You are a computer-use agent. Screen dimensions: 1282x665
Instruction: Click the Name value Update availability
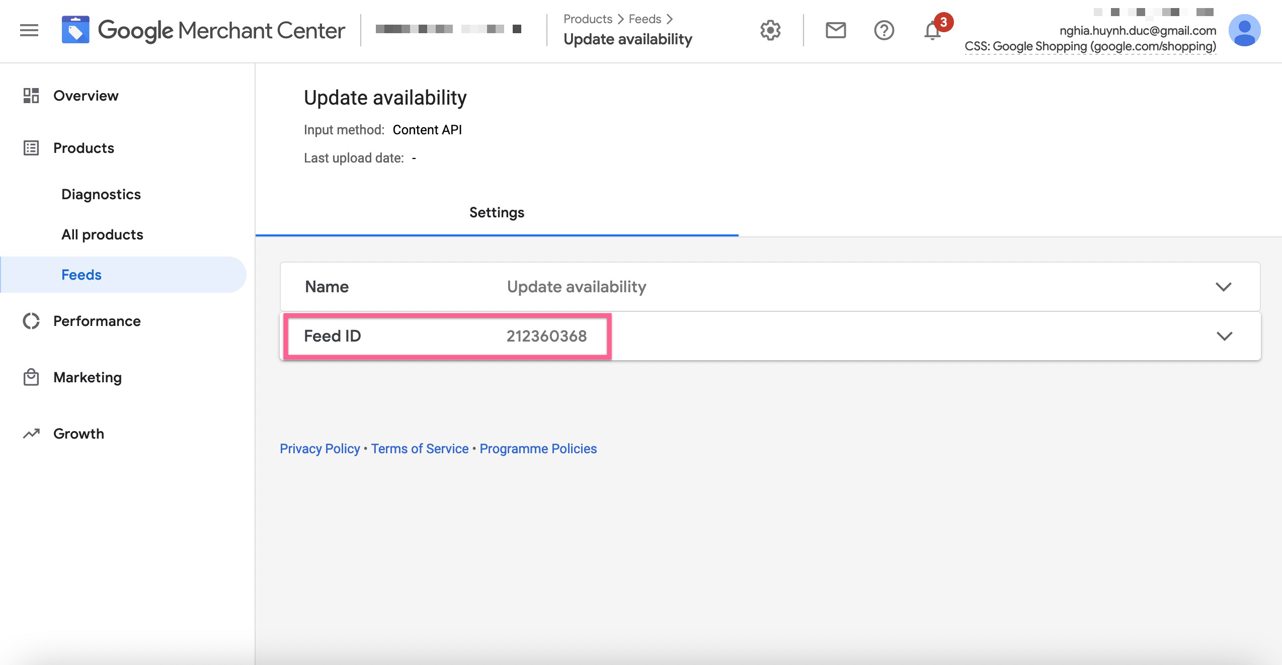(577, 287)
